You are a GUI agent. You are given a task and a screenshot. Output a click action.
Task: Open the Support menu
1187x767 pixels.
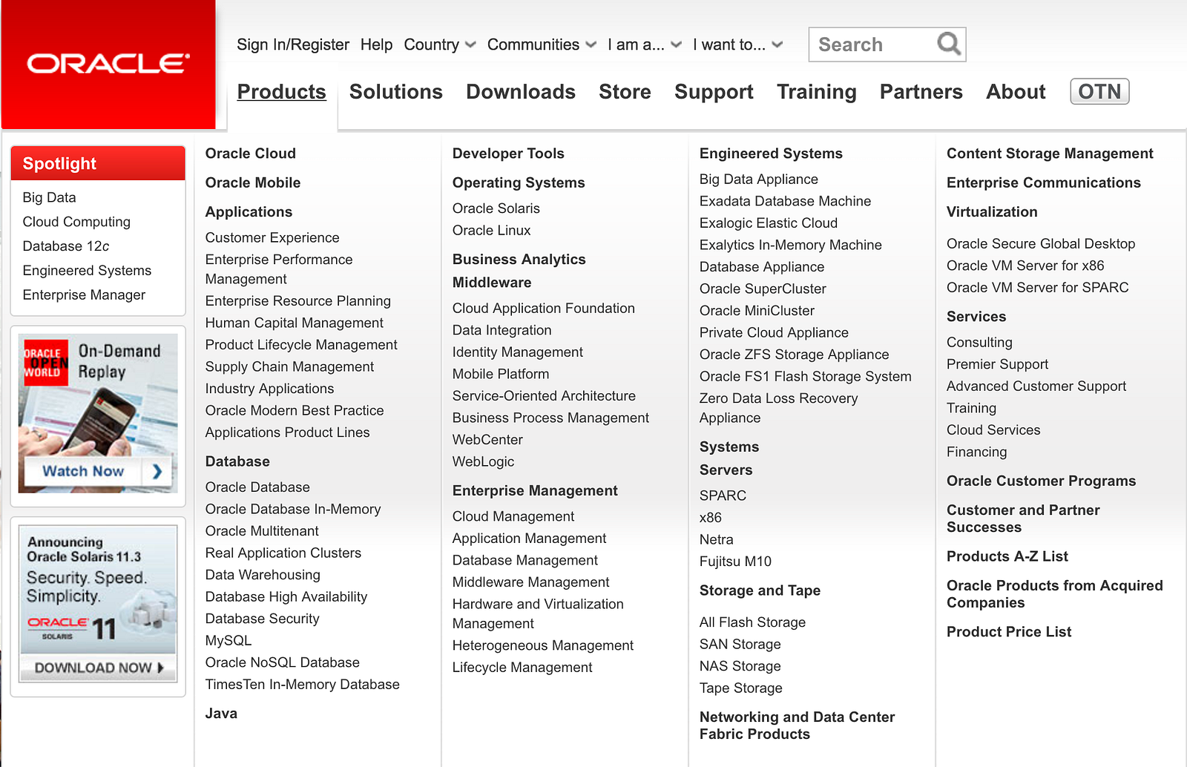tap(714, 92)
